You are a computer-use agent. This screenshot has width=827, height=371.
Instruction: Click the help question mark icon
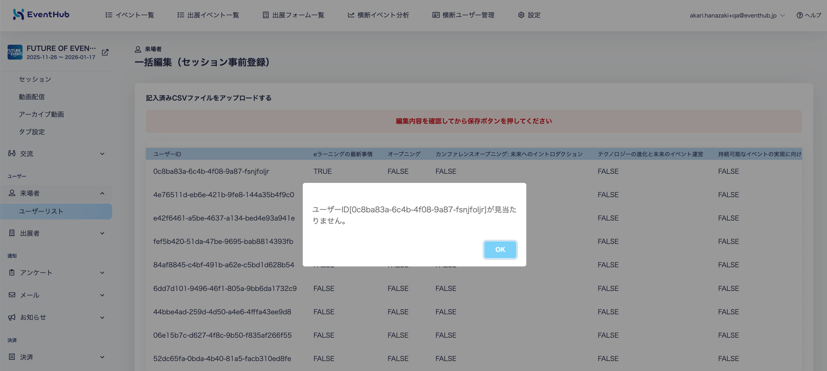click(800, 15)
